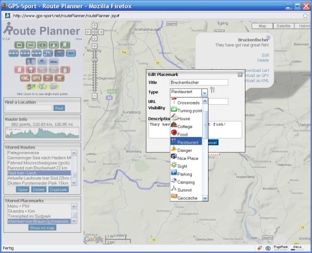Click the grayed undo icon

(x=43, y=70)
